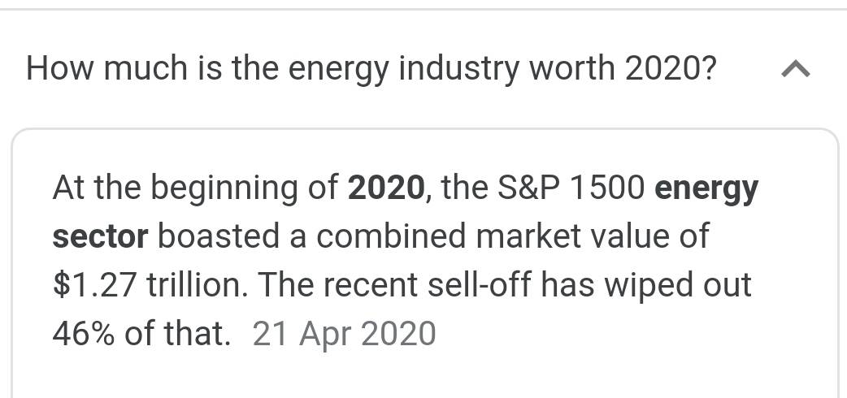Screen dimensions: 847x398
Task: Click 'At the beginning of' opening words
Action: point(195,188)
